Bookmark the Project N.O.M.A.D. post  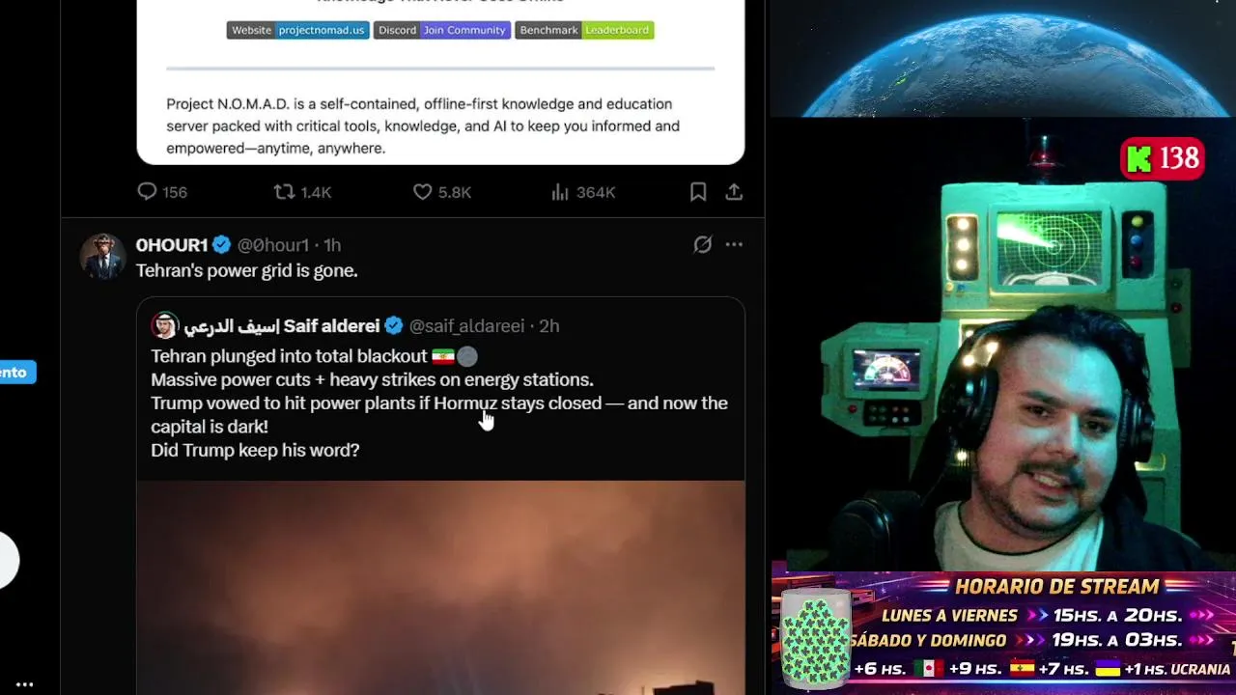coord(698,192)
